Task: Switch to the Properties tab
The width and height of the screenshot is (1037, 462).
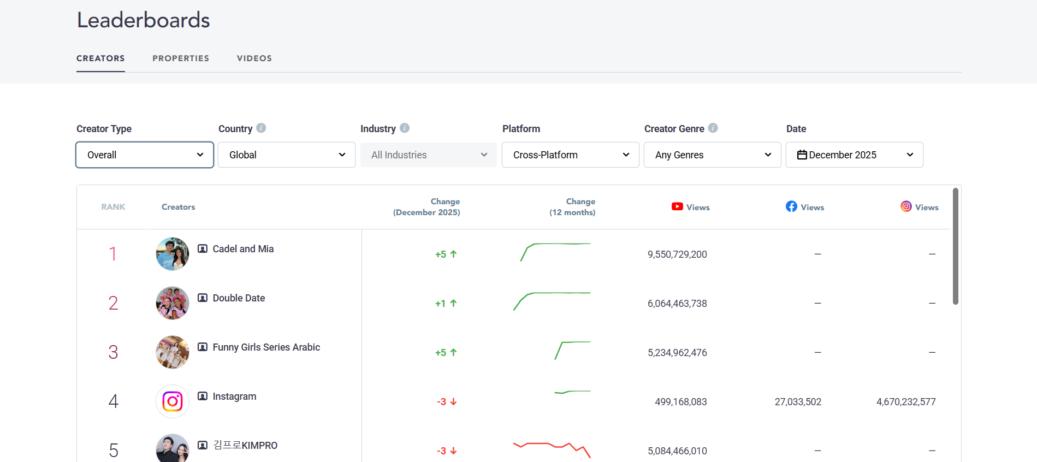Action: pos(181,58)
